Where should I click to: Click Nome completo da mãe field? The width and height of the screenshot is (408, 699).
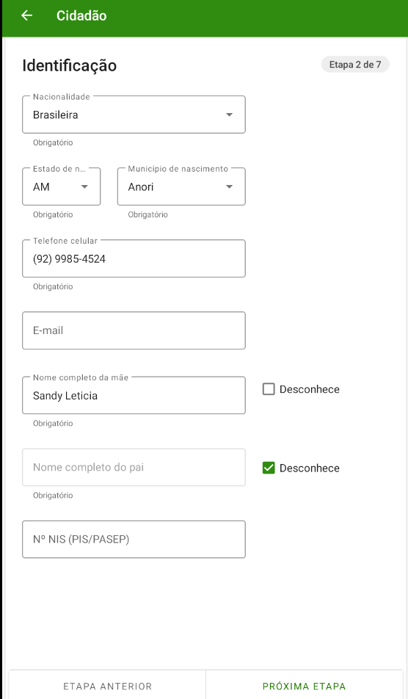click(x=134, y=396)
